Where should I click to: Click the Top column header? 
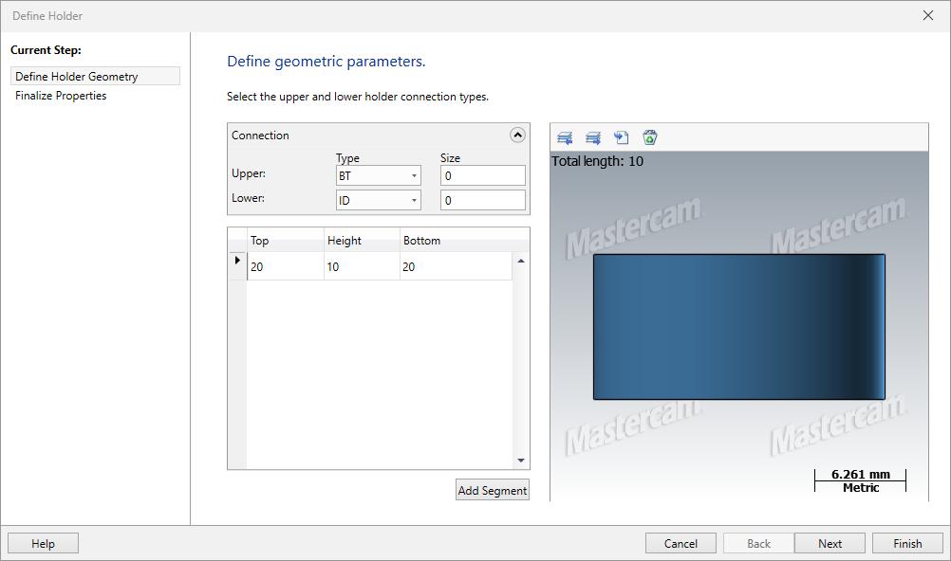click(285, 241)
